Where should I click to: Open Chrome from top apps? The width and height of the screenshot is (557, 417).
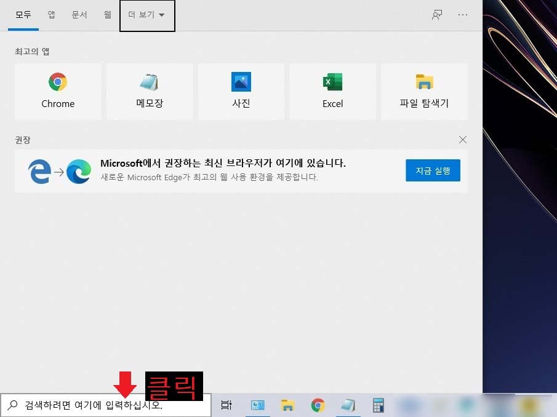click(58, 92)
